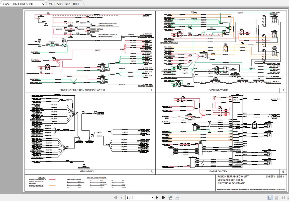Click the Power Distribution / Charging System title

pos(82,90)
